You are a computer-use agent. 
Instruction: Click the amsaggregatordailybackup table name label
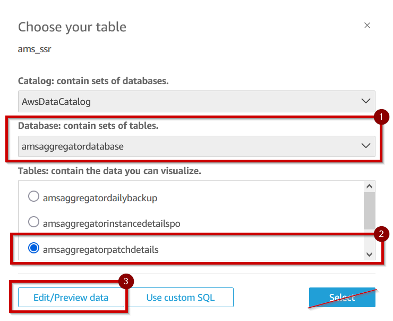pyautogui.click(x=100, y=198)
